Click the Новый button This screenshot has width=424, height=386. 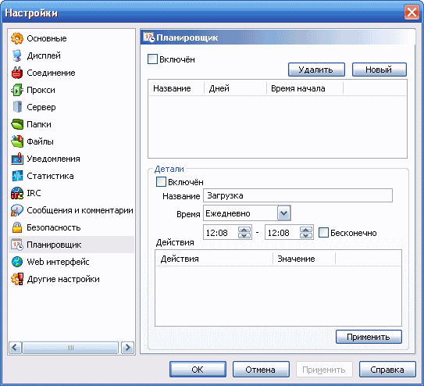pyautogui.click(x=379, y=70)
